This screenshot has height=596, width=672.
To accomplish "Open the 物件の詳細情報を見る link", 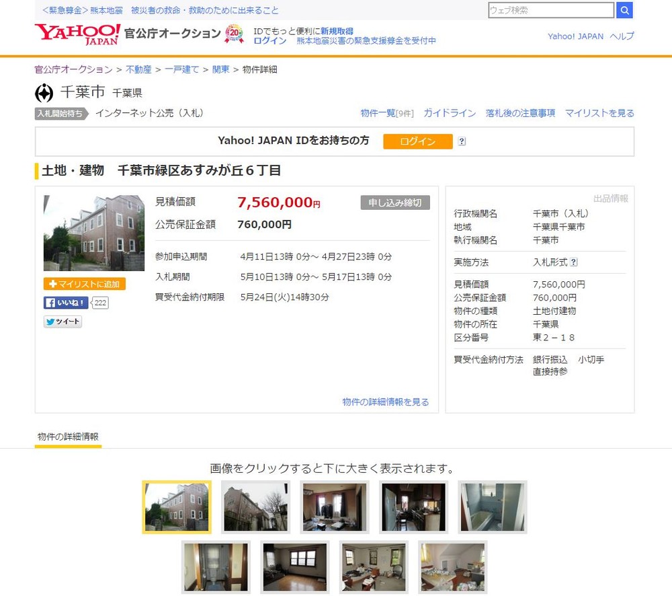I will (x=386, y=401).
